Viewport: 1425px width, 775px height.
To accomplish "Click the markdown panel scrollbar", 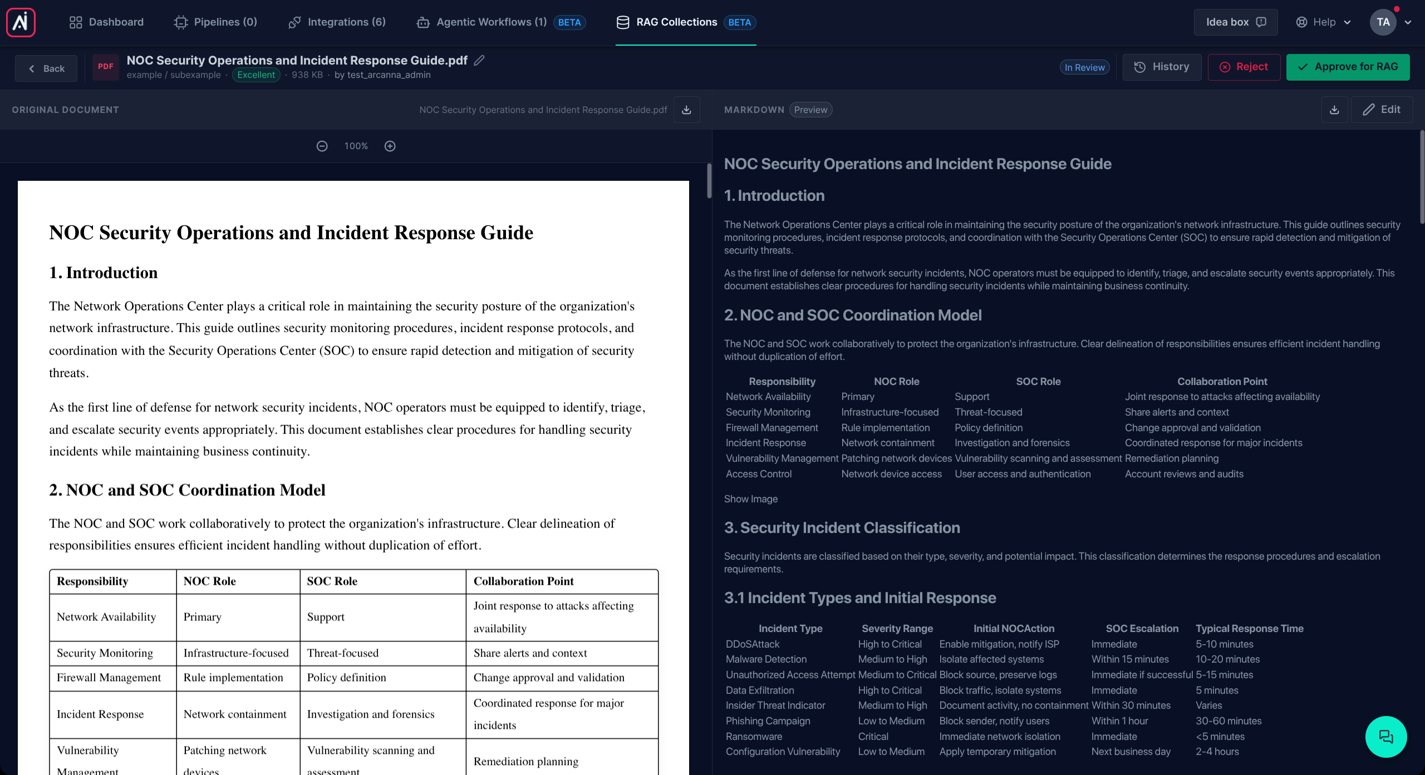I will [1422, 177].
